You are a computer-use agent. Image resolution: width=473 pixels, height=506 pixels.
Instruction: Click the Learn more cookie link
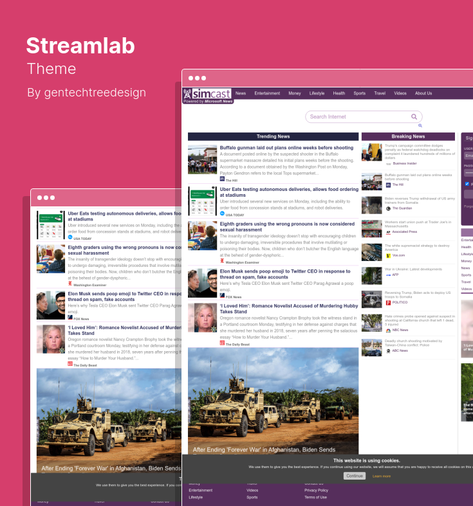pyautogui.click(x=381, y=476)
